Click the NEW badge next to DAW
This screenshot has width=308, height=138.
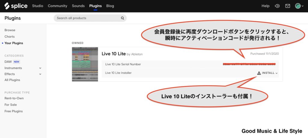pyautogui.click(x=17, y=62)
